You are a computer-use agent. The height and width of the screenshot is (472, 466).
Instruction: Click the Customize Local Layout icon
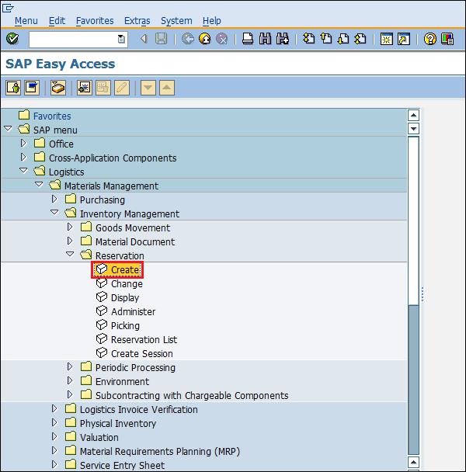pos(447,39)
